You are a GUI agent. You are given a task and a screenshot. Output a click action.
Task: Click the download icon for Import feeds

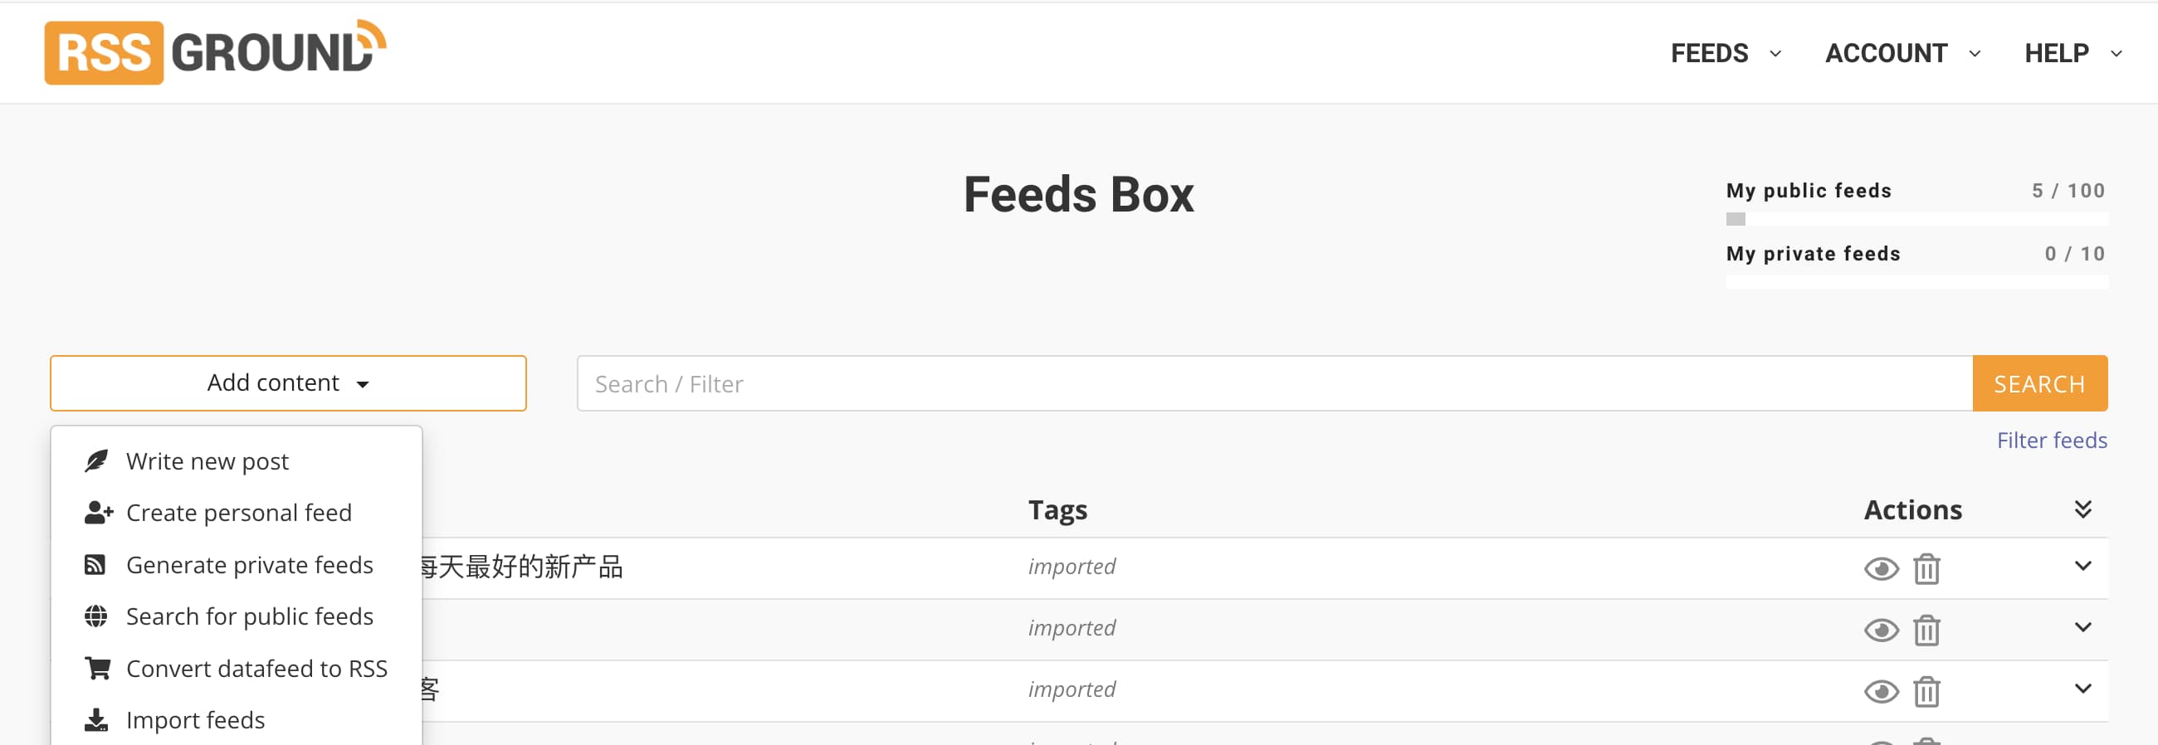click(x=96, y=720)
